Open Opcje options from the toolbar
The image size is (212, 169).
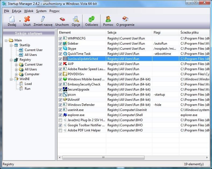click(76, 19)
